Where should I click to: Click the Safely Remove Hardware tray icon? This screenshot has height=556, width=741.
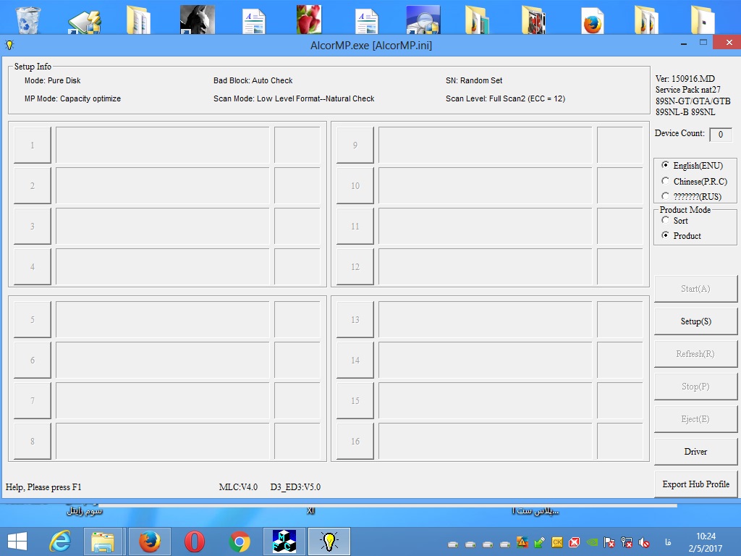(539, 542)
